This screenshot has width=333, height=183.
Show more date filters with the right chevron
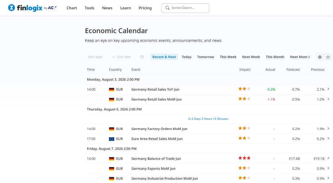[309, 57]
